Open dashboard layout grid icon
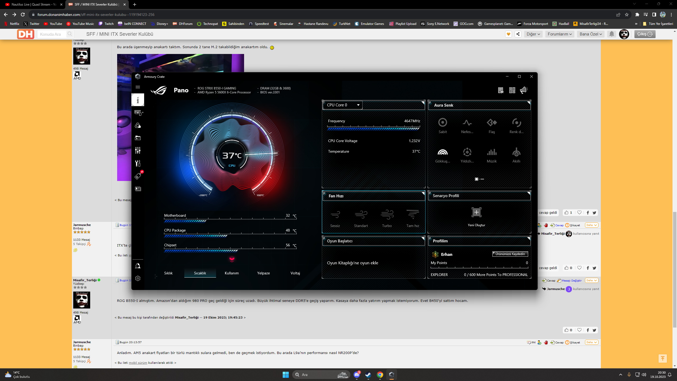The width and height of the screenshot is (677, 381). point(512,90)
